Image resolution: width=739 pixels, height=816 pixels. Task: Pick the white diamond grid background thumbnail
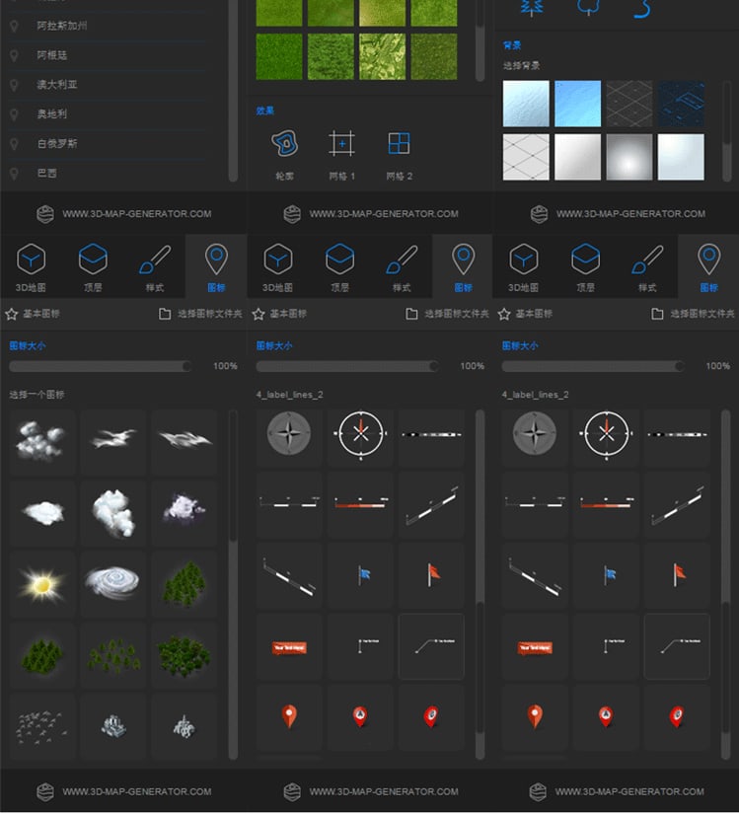point(526,157)
